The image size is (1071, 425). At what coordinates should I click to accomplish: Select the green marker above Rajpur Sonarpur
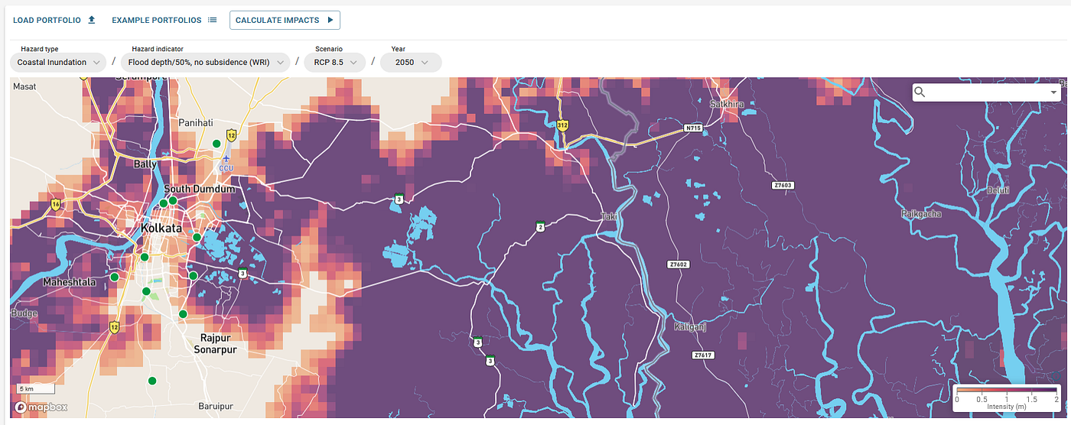pos(183,314)
